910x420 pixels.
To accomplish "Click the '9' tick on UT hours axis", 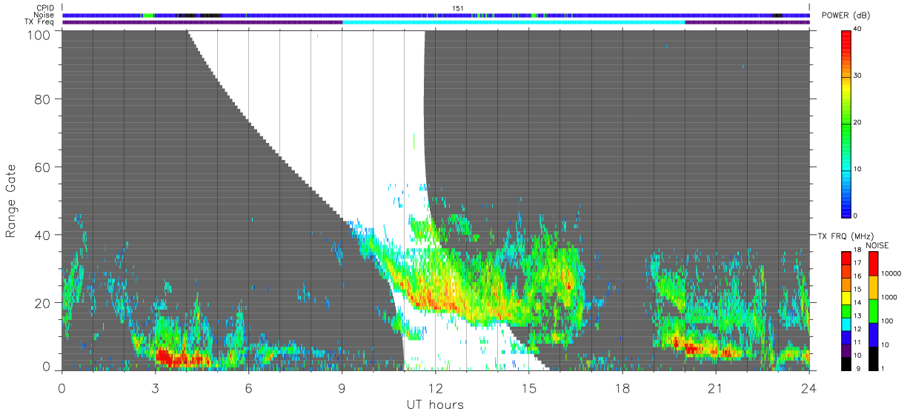I will 342,388.
